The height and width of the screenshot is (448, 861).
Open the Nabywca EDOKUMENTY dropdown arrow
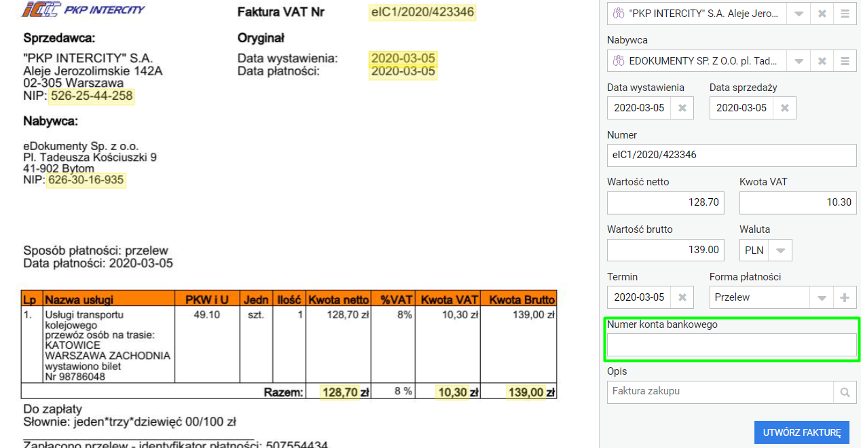[x=799, y=61]
